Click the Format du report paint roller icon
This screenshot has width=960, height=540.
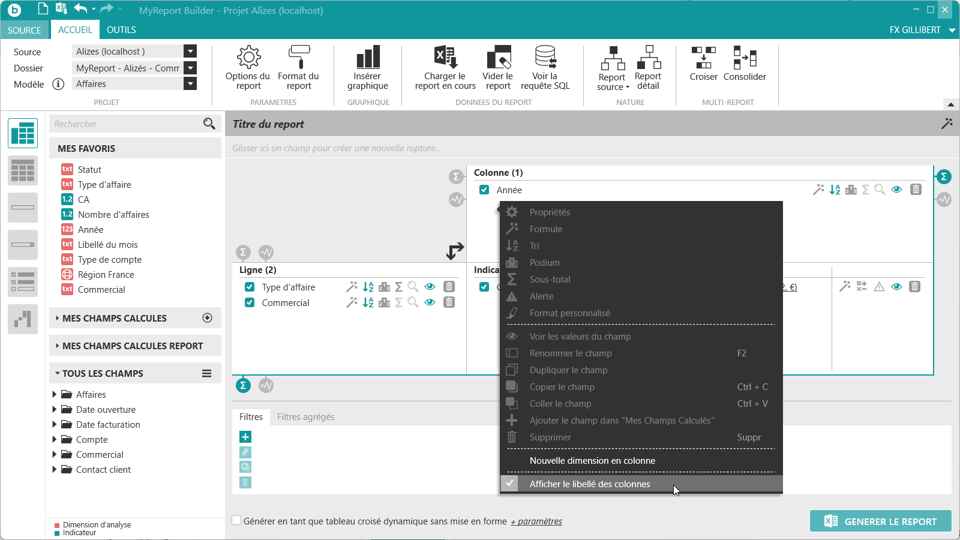pos(299,57)
